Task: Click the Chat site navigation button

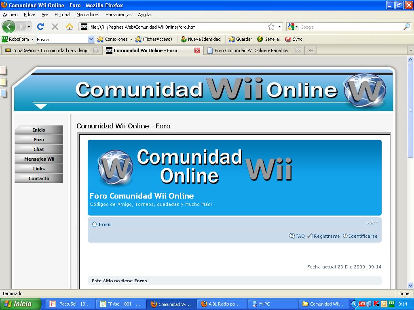Action: [39, 149]
